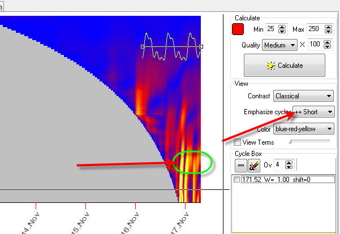Check the 171.52 cycle entry checkbox

point(238,180)
